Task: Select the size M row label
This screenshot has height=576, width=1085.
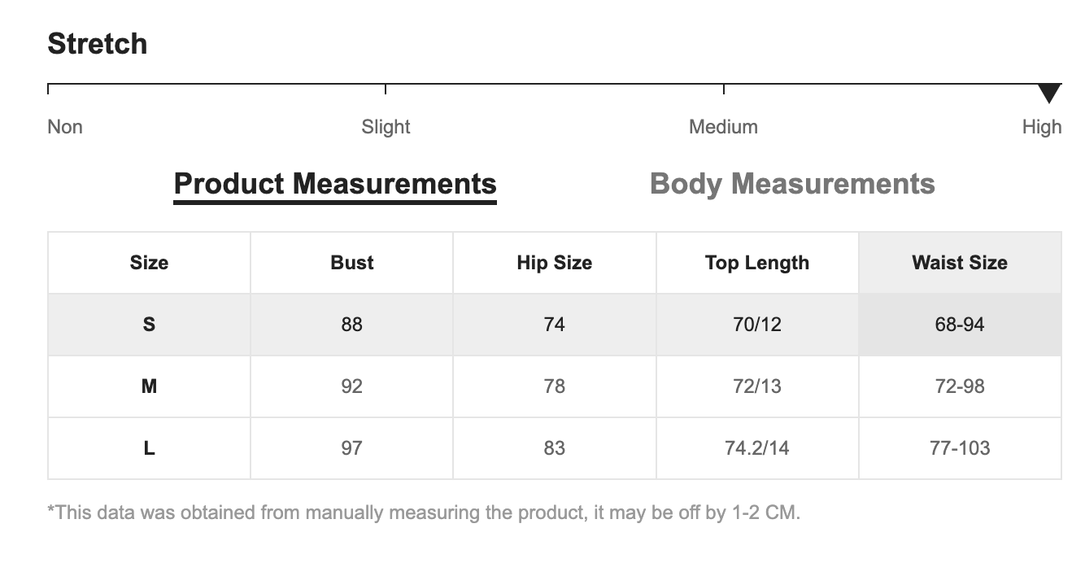Action: [149, 386]
